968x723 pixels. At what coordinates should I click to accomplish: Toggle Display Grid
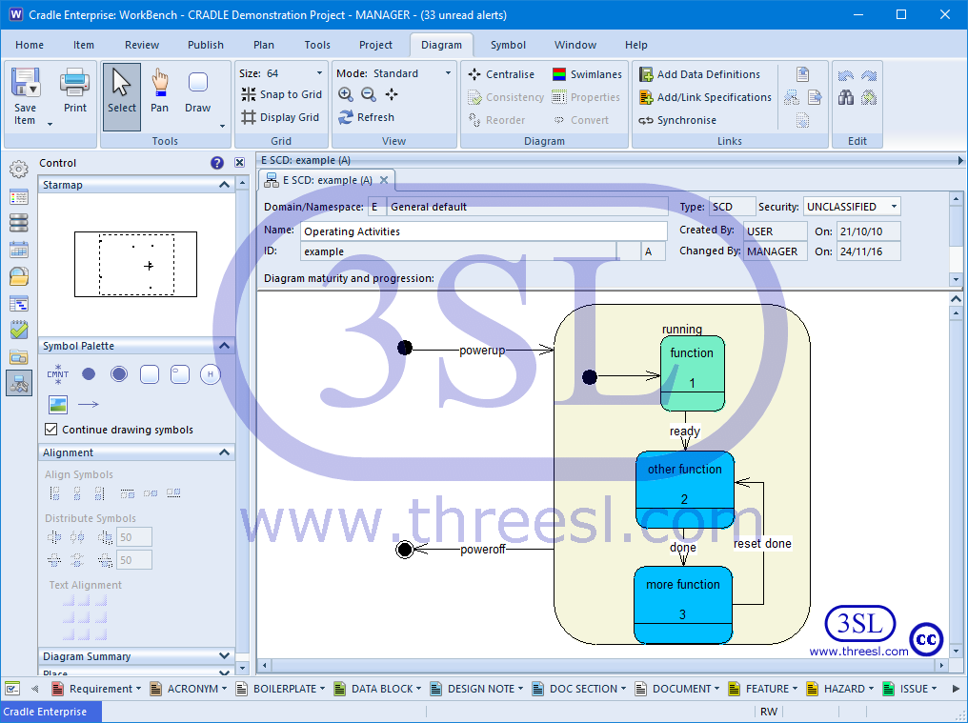[280, 117]
